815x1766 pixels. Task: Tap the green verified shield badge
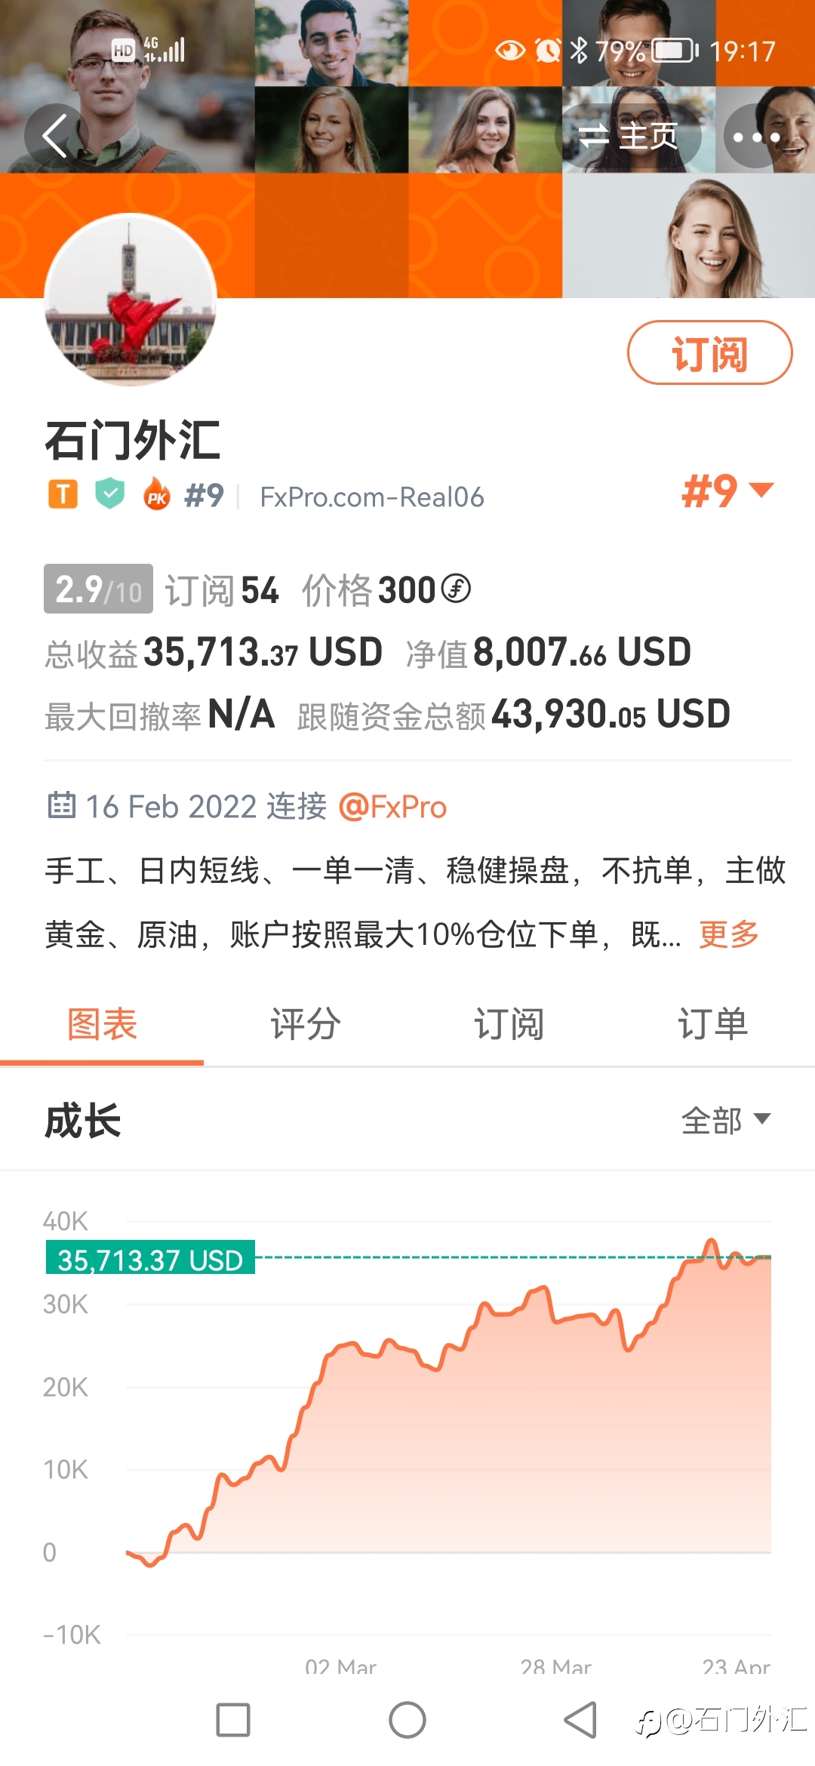coord(110,494)
